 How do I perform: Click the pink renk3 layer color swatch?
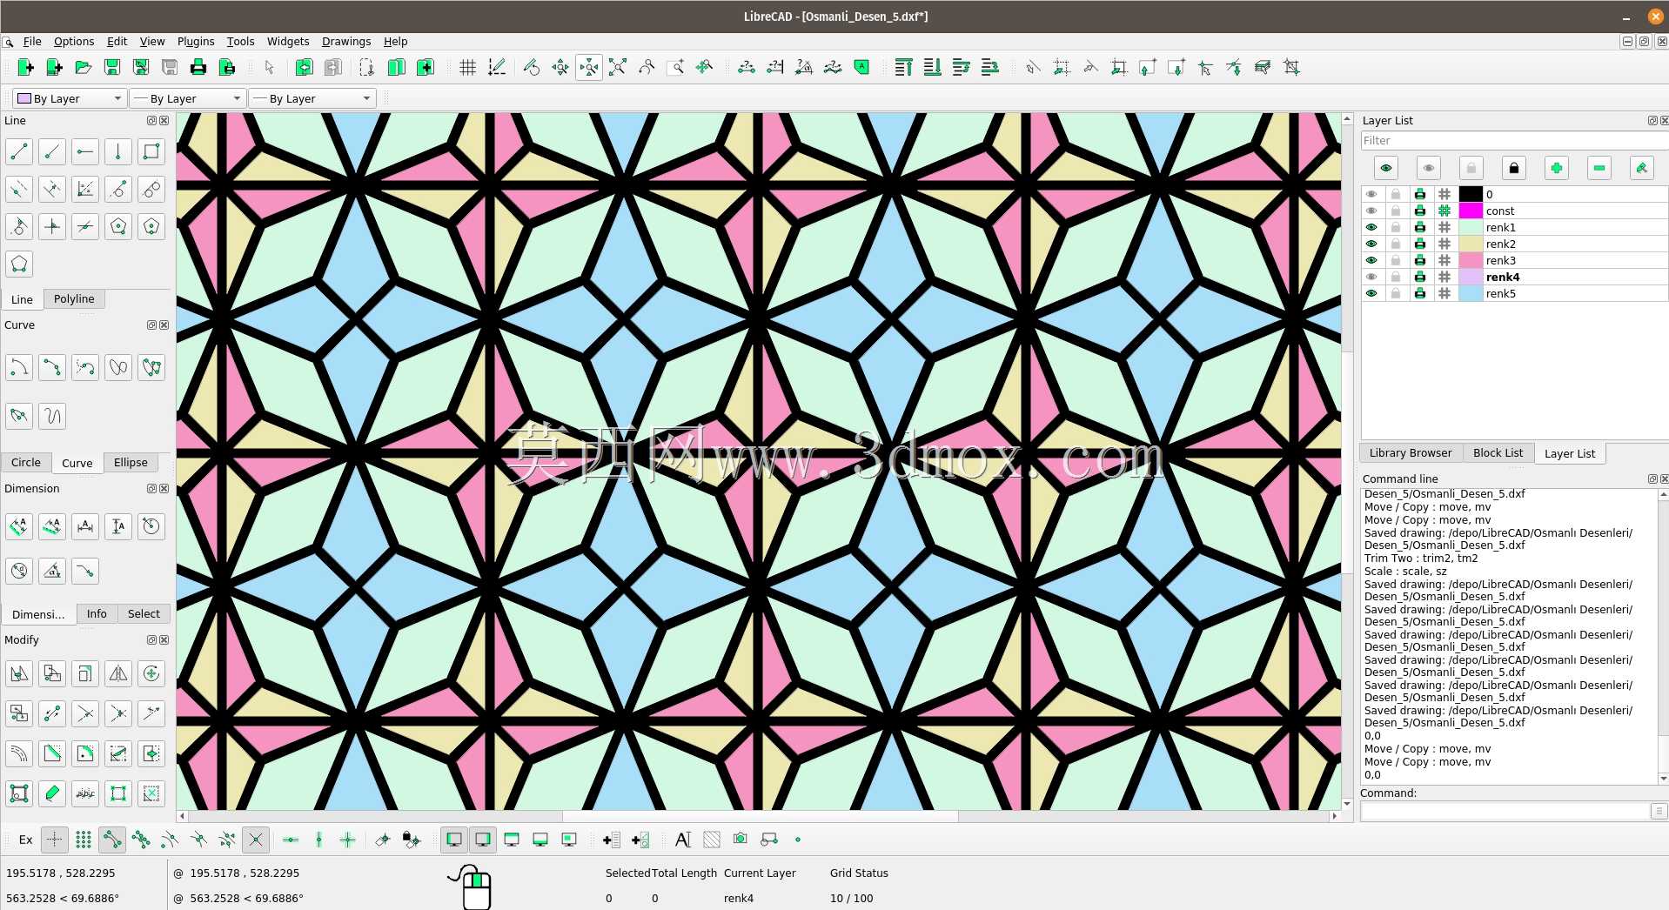pos(1471,260)
